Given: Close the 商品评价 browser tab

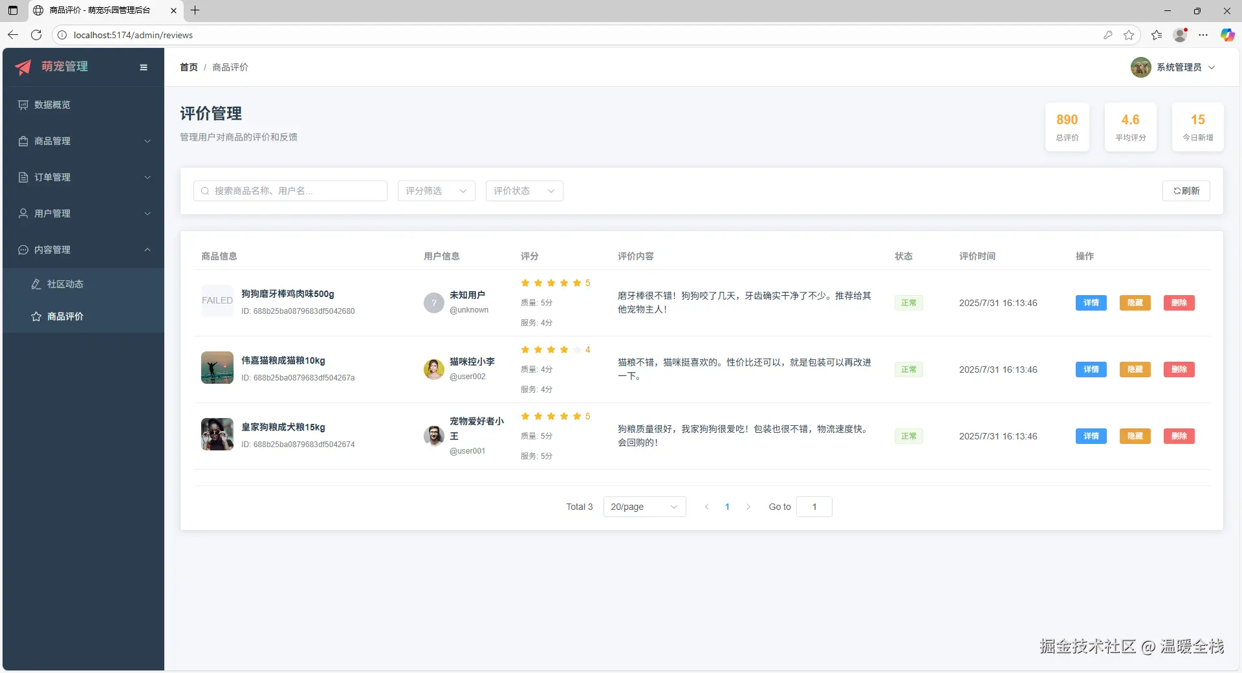Looking at the screenshot, I should pos(173,10).
